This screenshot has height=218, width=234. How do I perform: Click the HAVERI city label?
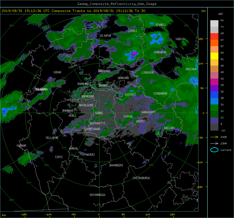coord(90,155)
